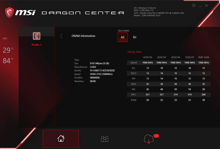
Task: Click the tFAW value 39
Action: point(204,100)
